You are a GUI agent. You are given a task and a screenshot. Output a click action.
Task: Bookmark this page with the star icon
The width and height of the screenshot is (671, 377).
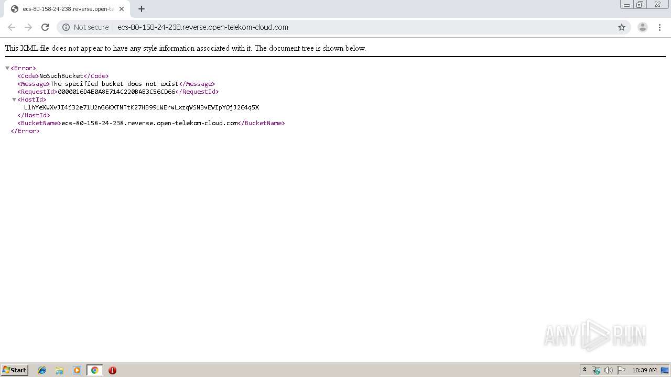(x=622, y=27)
